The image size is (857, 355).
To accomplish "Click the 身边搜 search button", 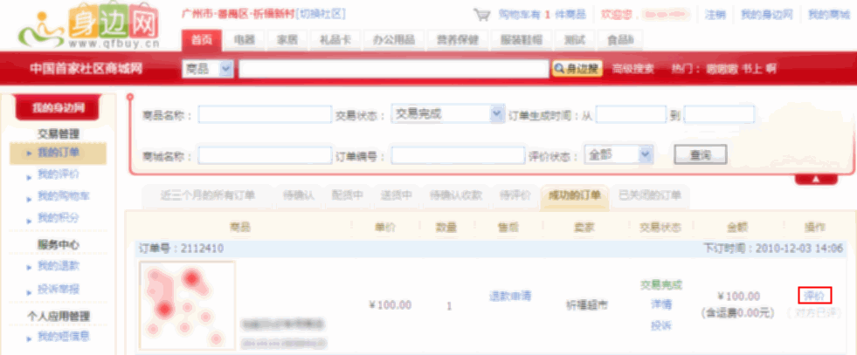I will coord(577,69).
